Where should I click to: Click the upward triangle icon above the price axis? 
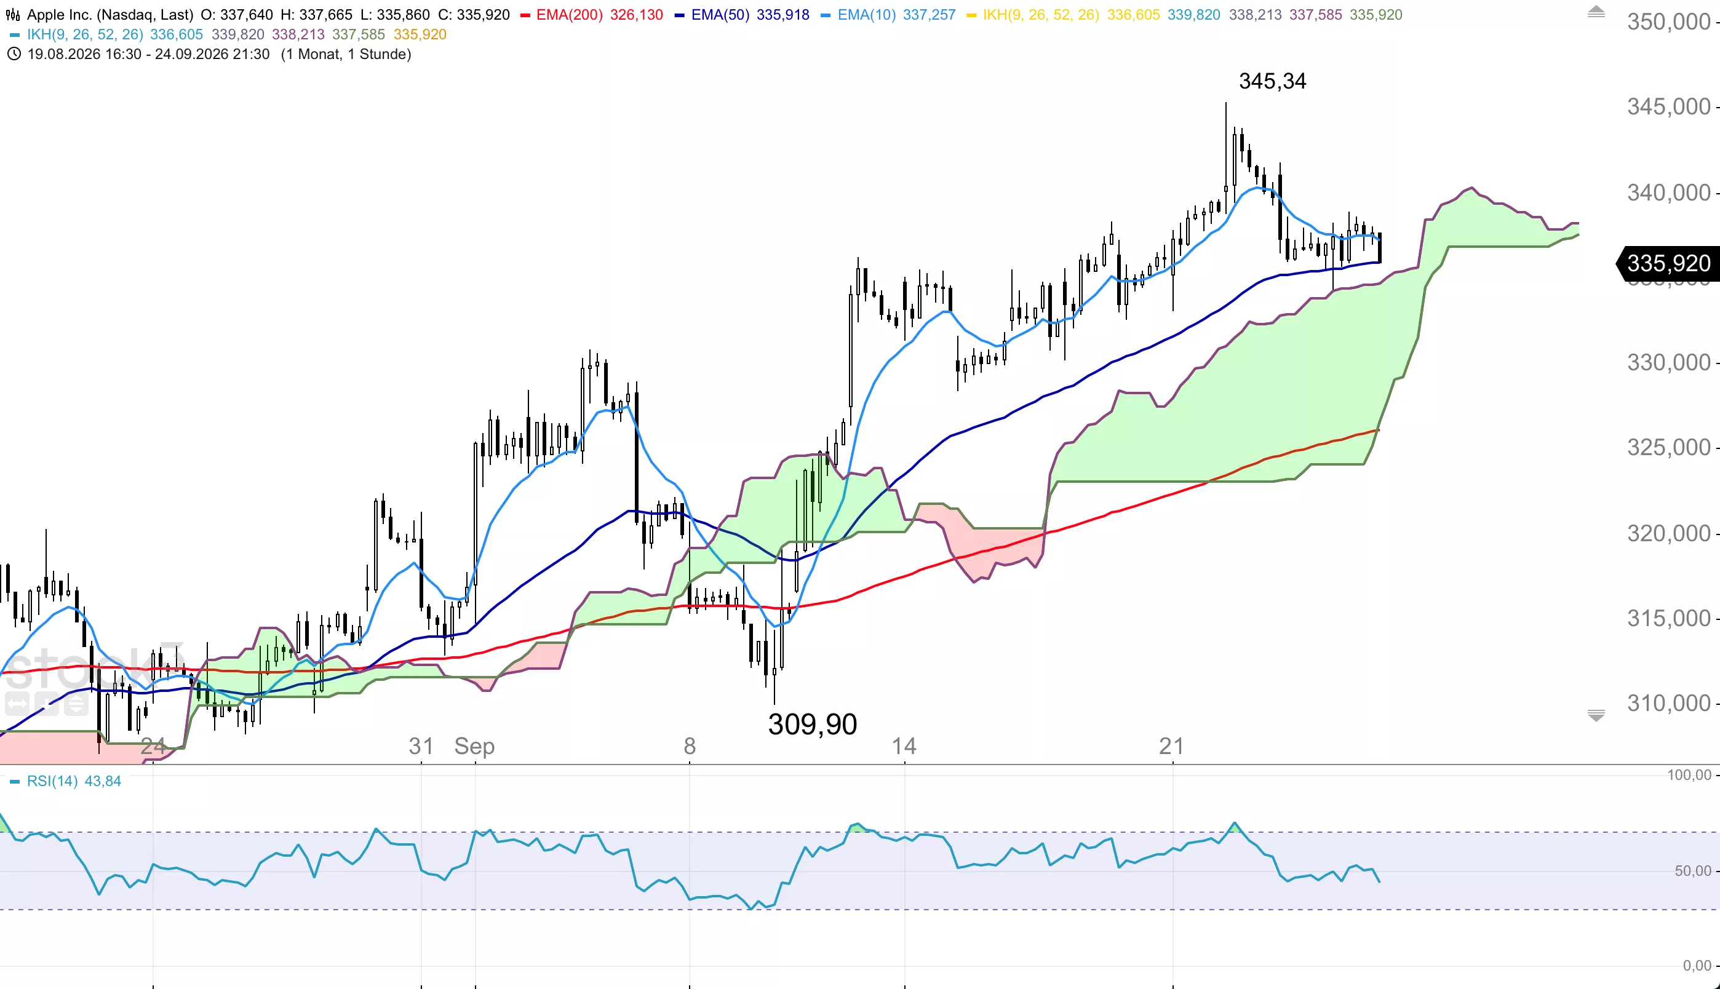[x=1596, y=12]
